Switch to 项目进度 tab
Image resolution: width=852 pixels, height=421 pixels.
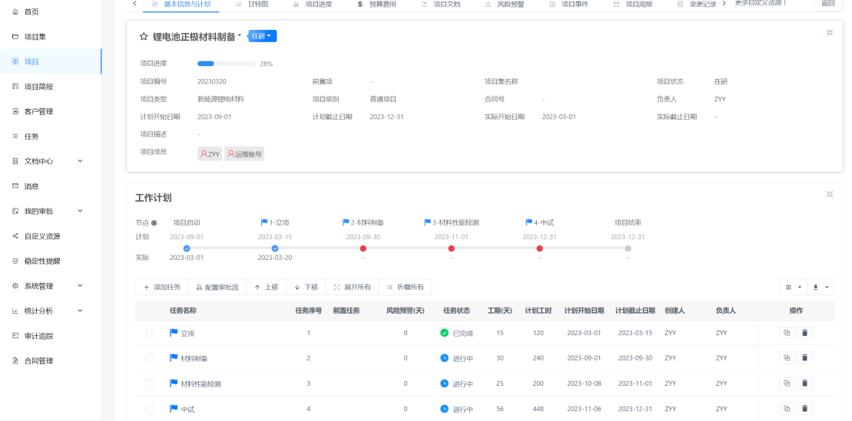(313, 5)
